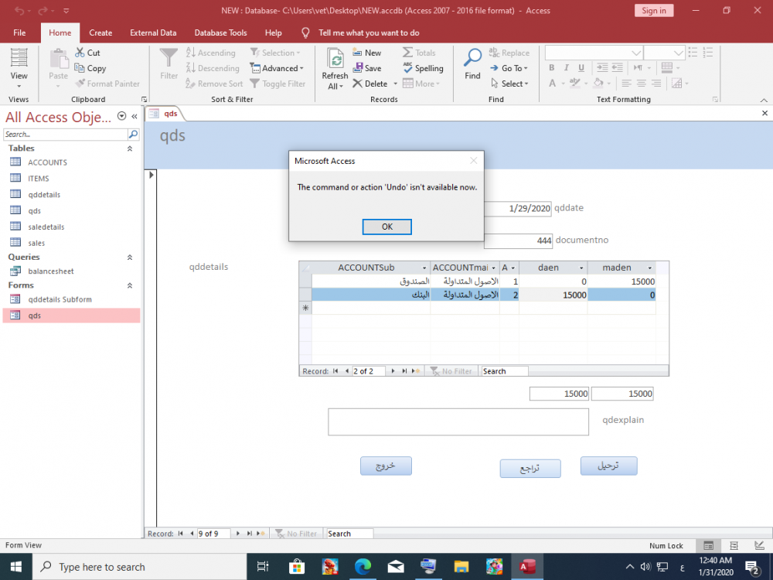The image size is (773, 580).
Task: Run Spelling check
Action: (x=423, y=68)
